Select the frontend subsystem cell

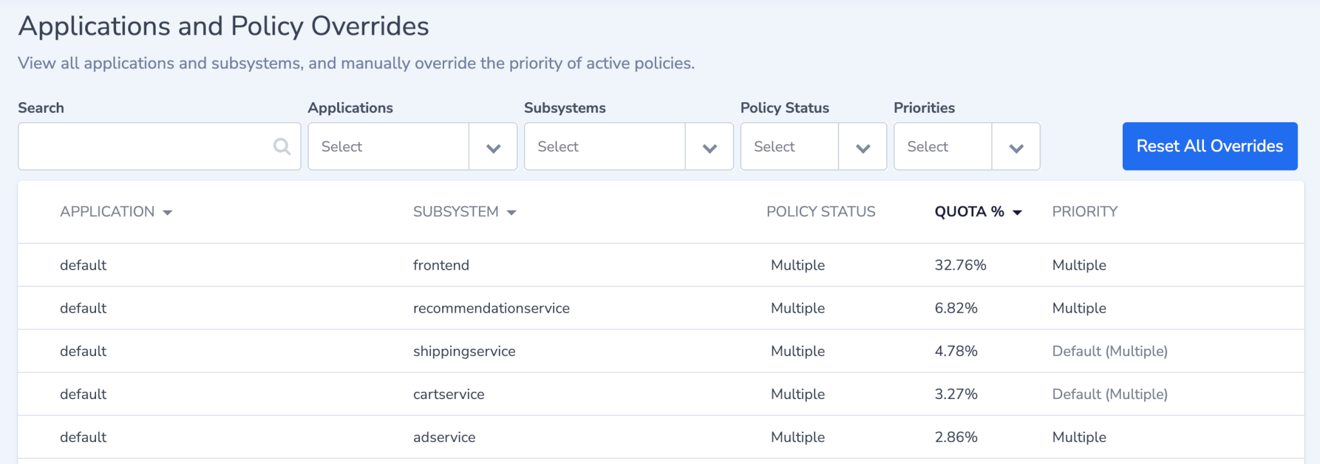(441, 265)
